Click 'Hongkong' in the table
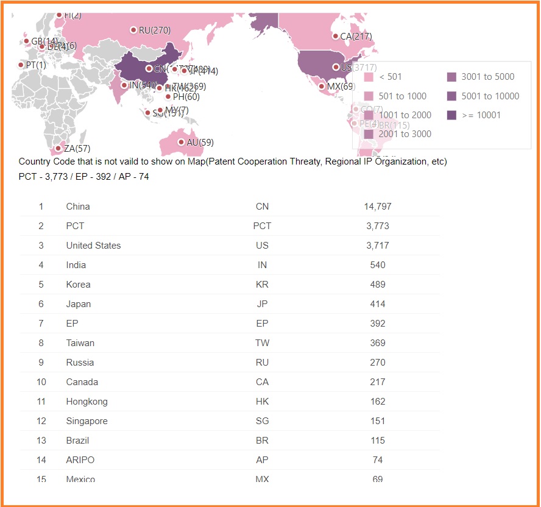 click(x=87, y=402)
